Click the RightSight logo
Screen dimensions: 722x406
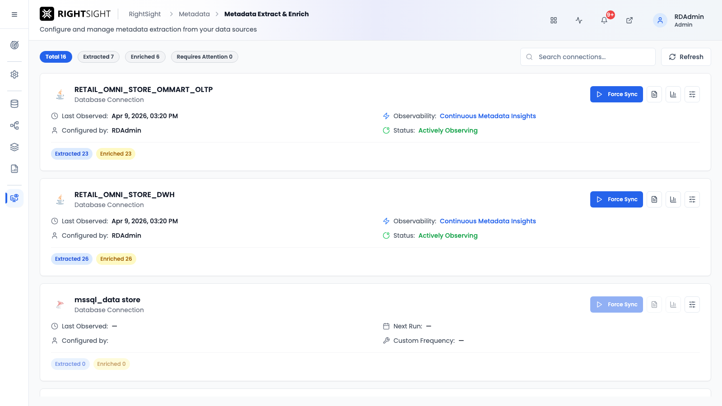click(x=75, y=14)
